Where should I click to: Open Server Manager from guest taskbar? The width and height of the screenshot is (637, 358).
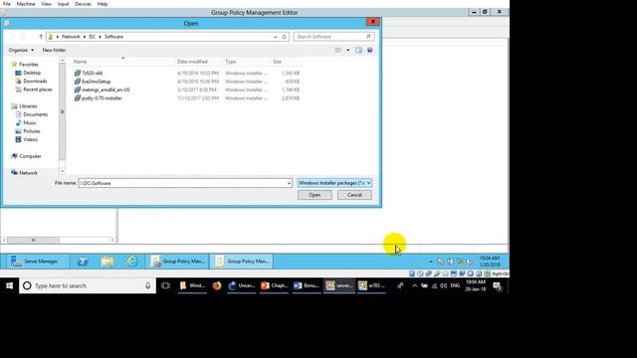(35, 262)
